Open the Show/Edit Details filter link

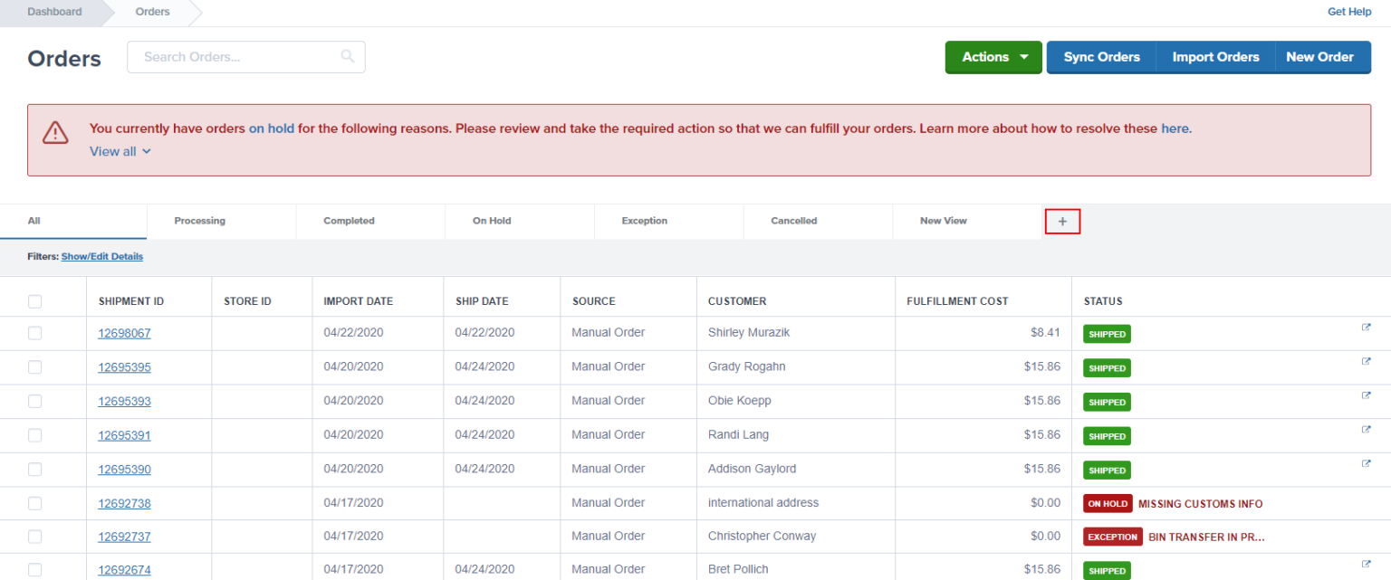click(101, 256)
